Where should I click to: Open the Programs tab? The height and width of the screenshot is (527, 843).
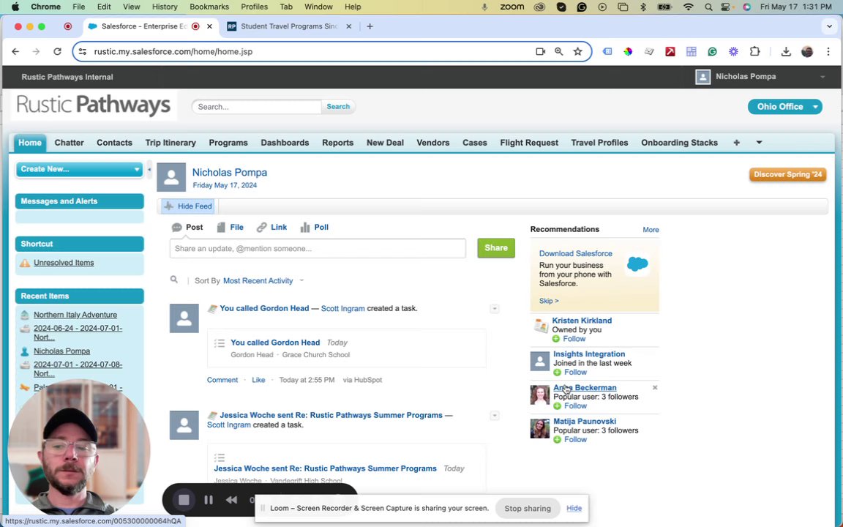[228, 143]
